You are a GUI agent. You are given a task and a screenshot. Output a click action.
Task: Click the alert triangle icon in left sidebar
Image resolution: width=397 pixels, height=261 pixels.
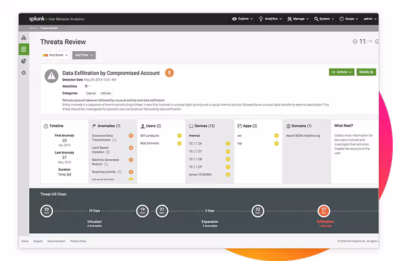pos(24,38)
